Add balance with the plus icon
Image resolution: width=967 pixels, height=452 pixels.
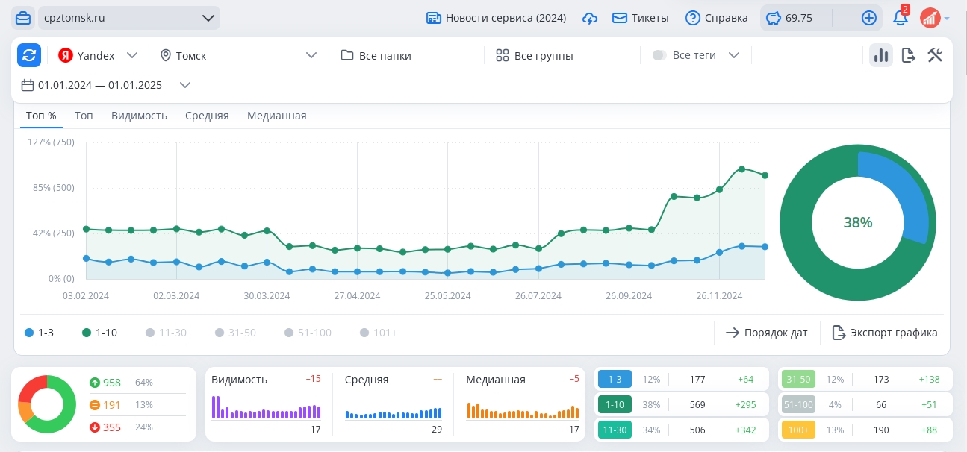point(869,18)
